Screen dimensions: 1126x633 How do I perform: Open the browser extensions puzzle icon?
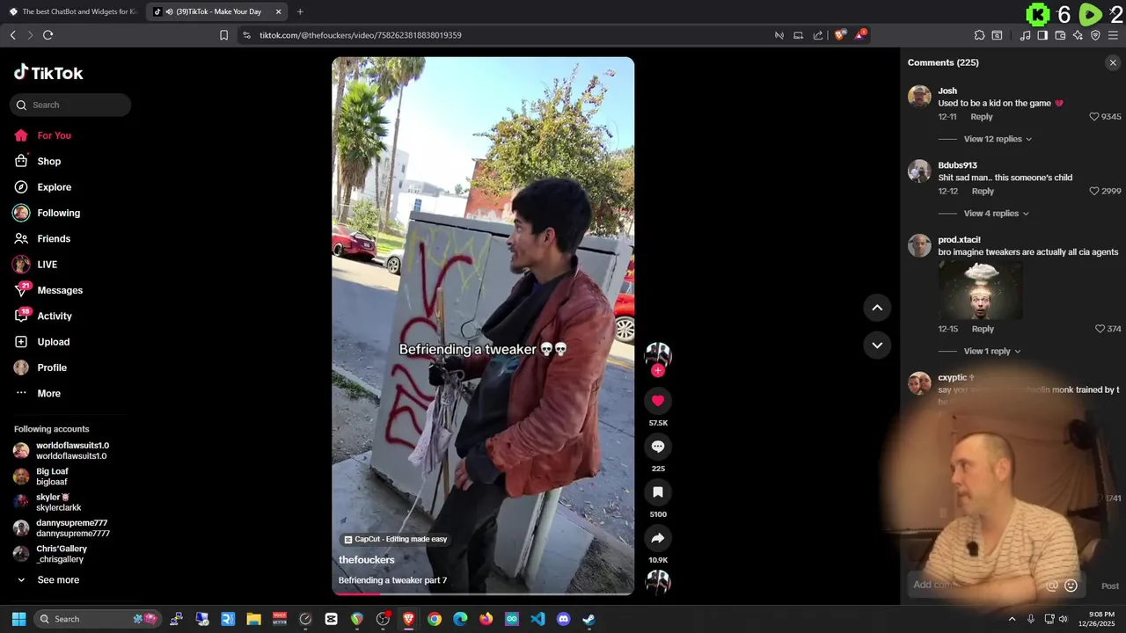(x=979, y=35)
